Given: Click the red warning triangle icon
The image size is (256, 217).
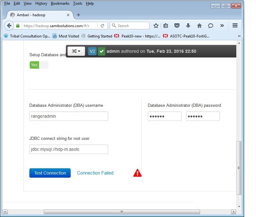Looking at the screenshot, I should pyautogui.click(x=137, y=173).
